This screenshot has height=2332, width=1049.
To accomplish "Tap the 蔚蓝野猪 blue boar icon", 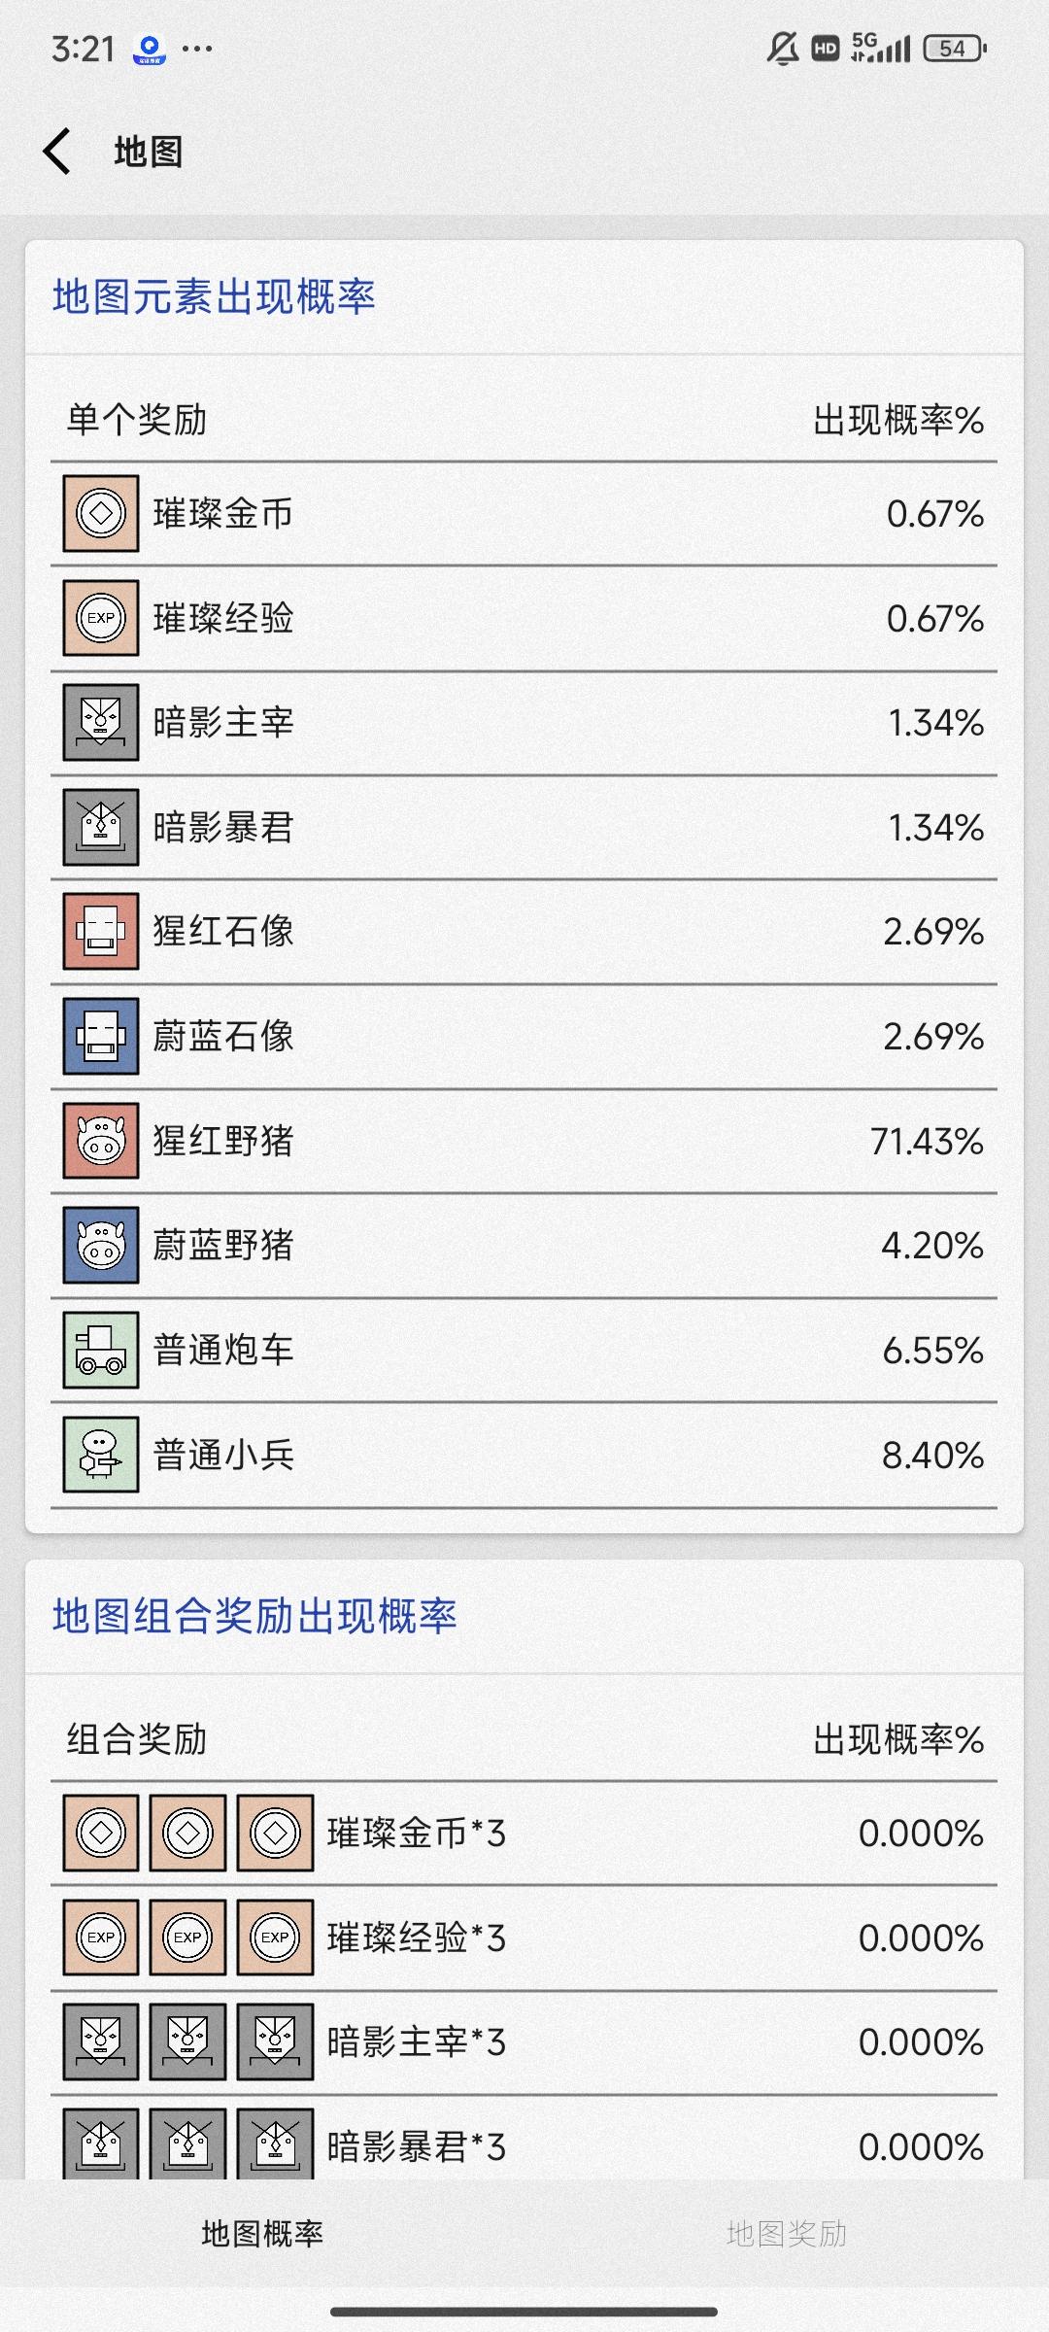I will click(x=101, y=1245).
